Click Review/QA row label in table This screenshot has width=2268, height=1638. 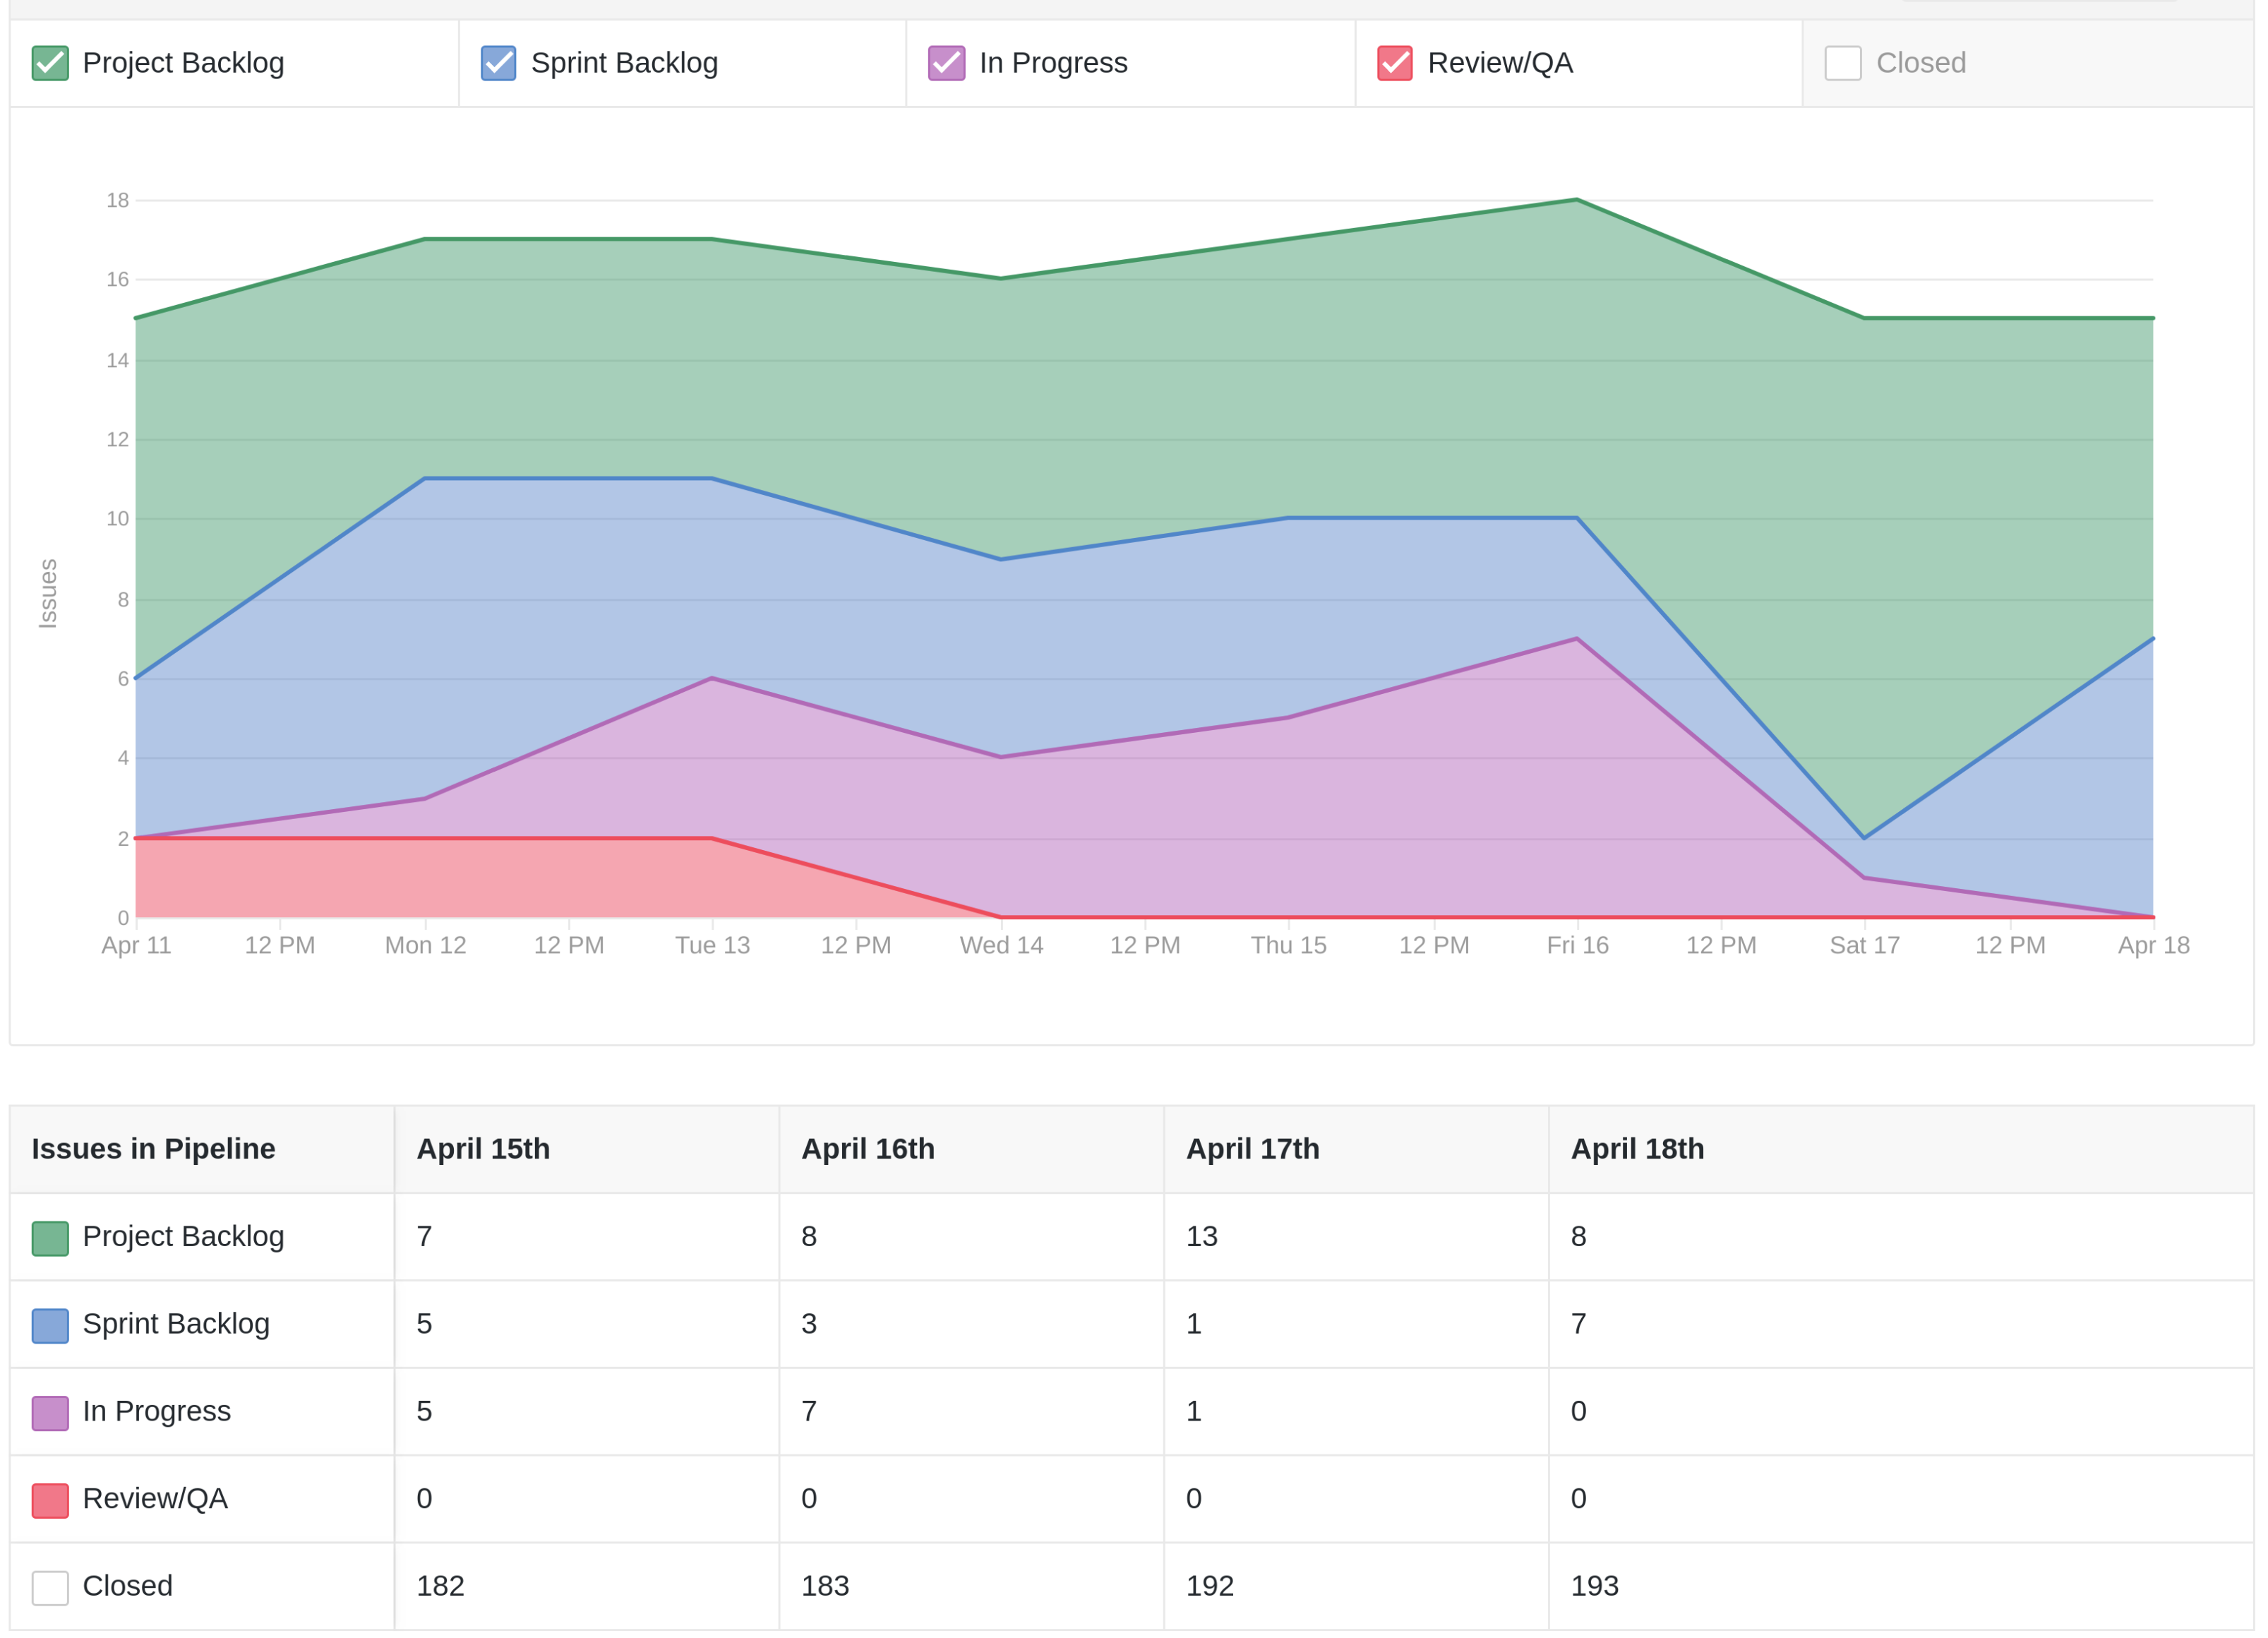click(155, 1498)
